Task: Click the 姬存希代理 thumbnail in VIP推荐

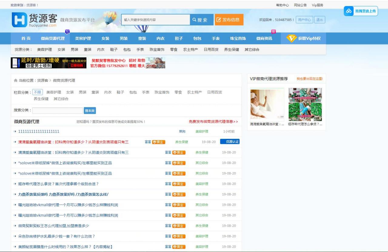Action: click(x=305, y=104)
